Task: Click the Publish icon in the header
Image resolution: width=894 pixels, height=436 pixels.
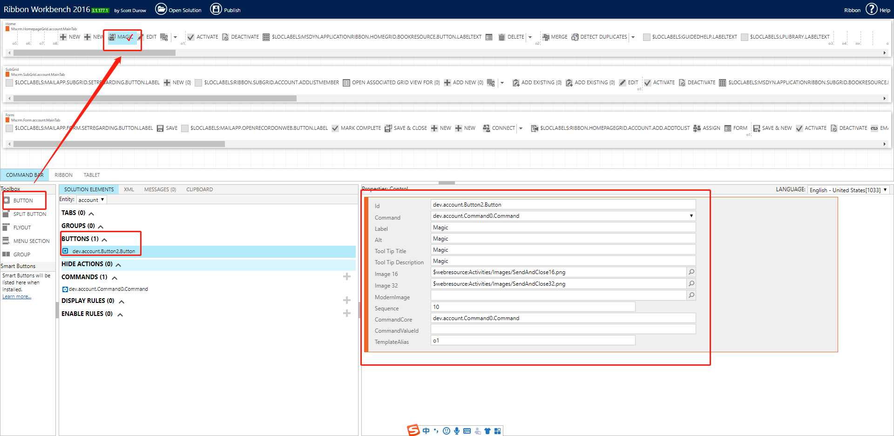Action: tap(216, 9)
